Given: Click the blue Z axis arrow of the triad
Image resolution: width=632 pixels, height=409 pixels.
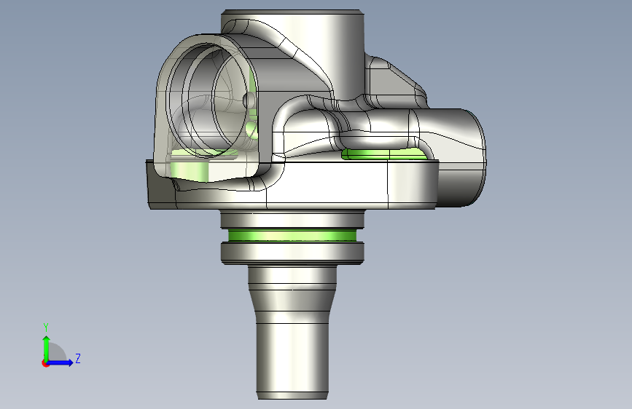Looking at the screenshot, I should [x=61, y=362].
